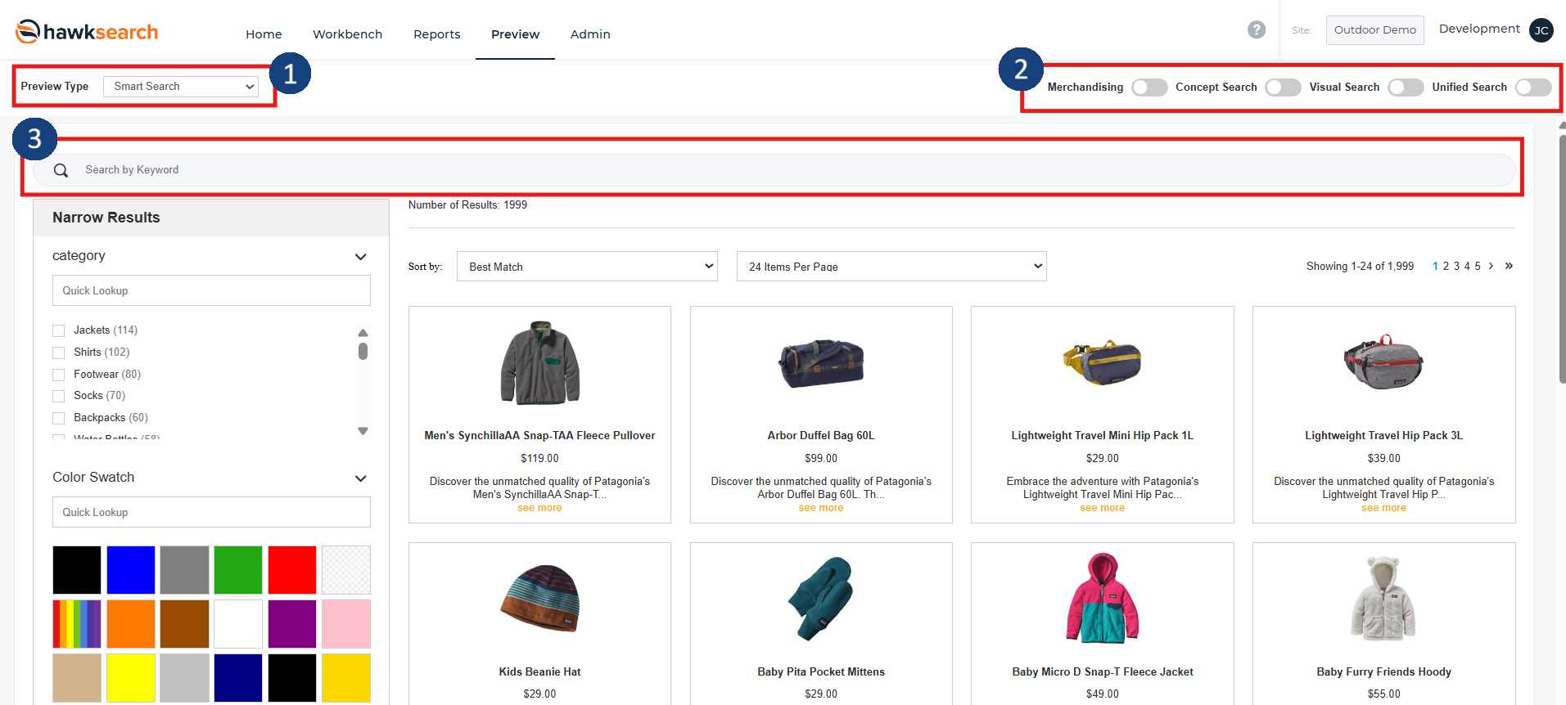Click Men's SynchillaAA Snap-TAA Fleece Pullover title

[x=539, y=436]
